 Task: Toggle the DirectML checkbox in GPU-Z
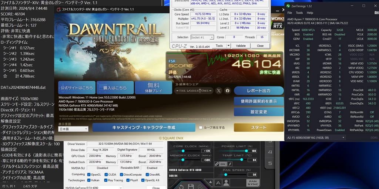tap(147, 175)
